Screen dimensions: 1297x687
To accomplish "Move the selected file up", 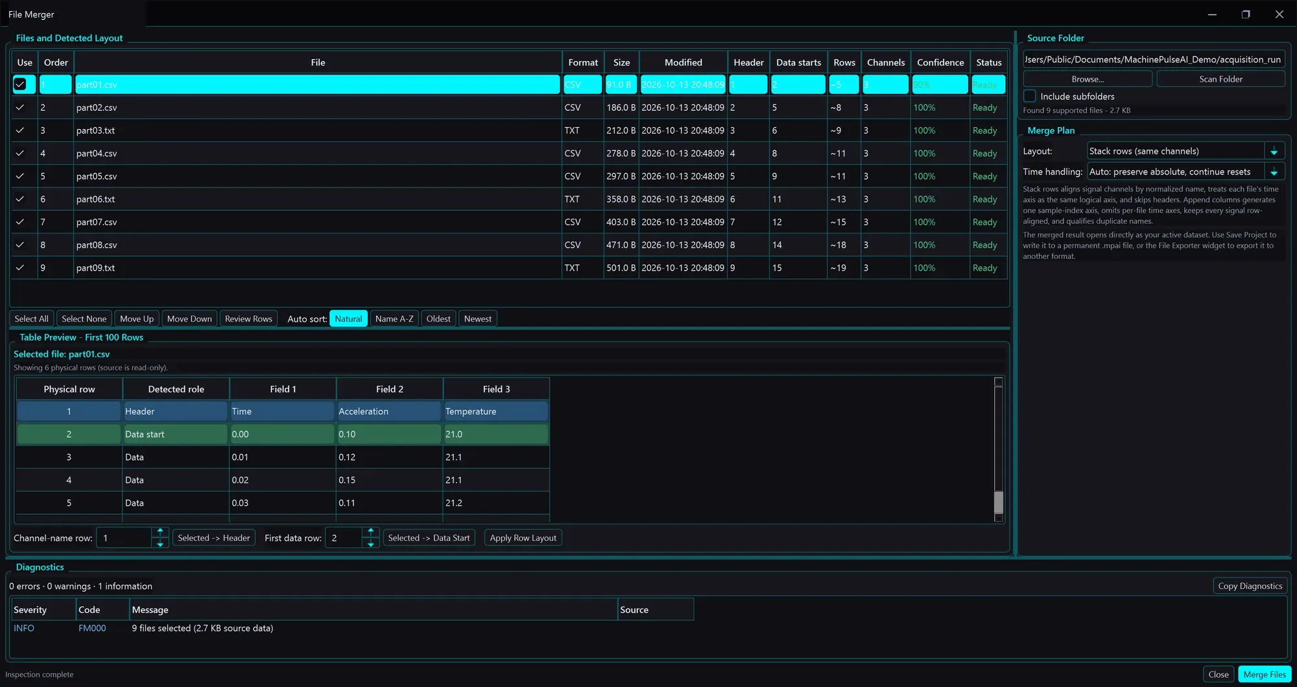I will coord(137,319).
